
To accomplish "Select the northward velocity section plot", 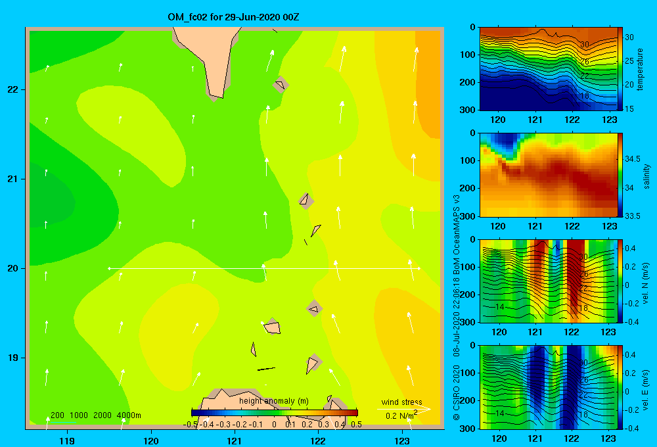I will pos(549,281).
